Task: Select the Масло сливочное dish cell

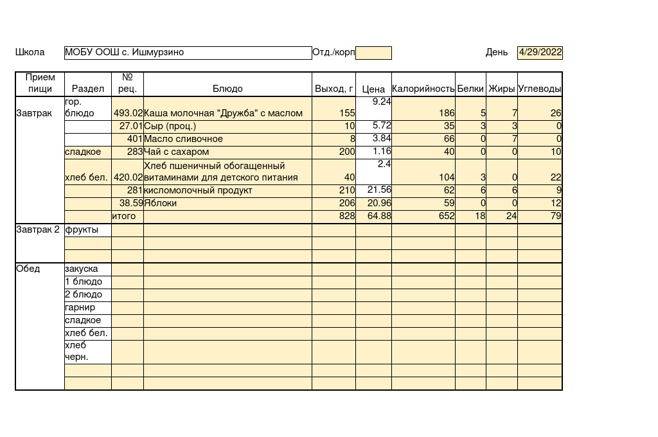Action: pos(227,139)
